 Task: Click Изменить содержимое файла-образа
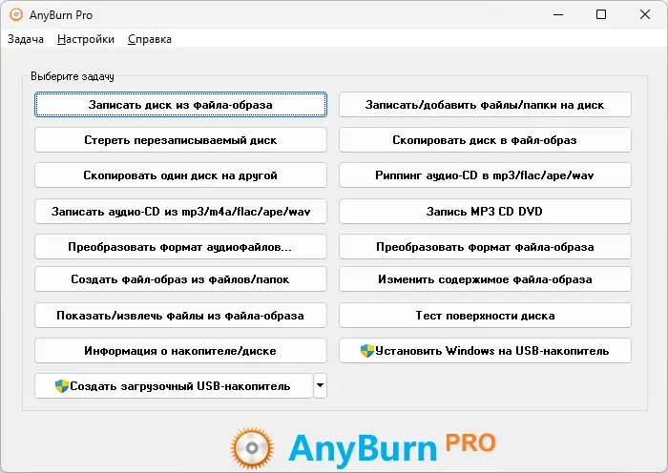click(x=485, y=279)
